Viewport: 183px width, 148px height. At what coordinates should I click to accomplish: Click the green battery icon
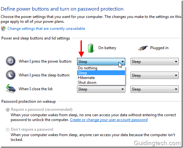(91, 48)
